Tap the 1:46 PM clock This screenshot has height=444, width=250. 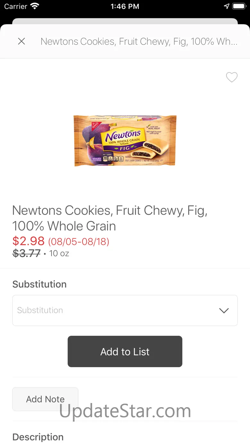click(125, 6)
